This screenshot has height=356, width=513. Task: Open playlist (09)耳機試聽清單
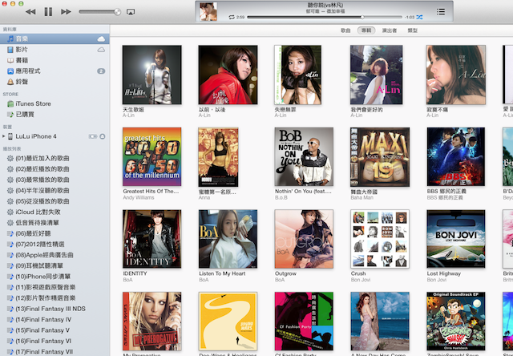[55, 265]
